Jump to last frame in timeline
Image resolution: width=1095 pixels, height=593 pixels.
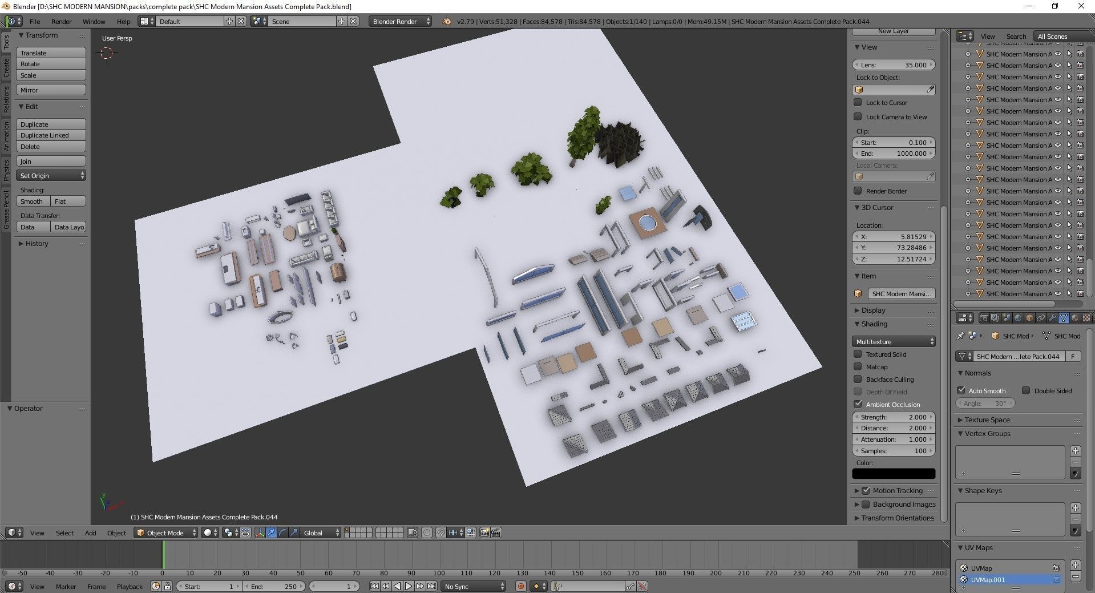click(x=432, y=586)
